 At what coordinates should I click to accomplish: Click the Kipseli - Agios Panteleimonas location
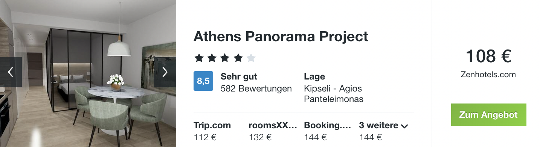pyautogui.click(x=334, y=94)
